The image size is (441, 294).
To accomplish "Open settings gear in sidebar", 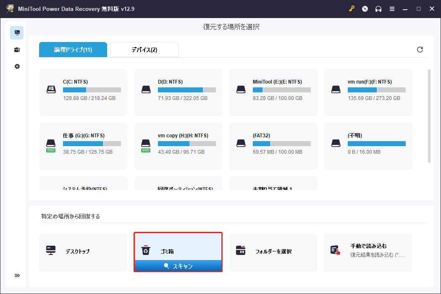I will pos(17,66).
